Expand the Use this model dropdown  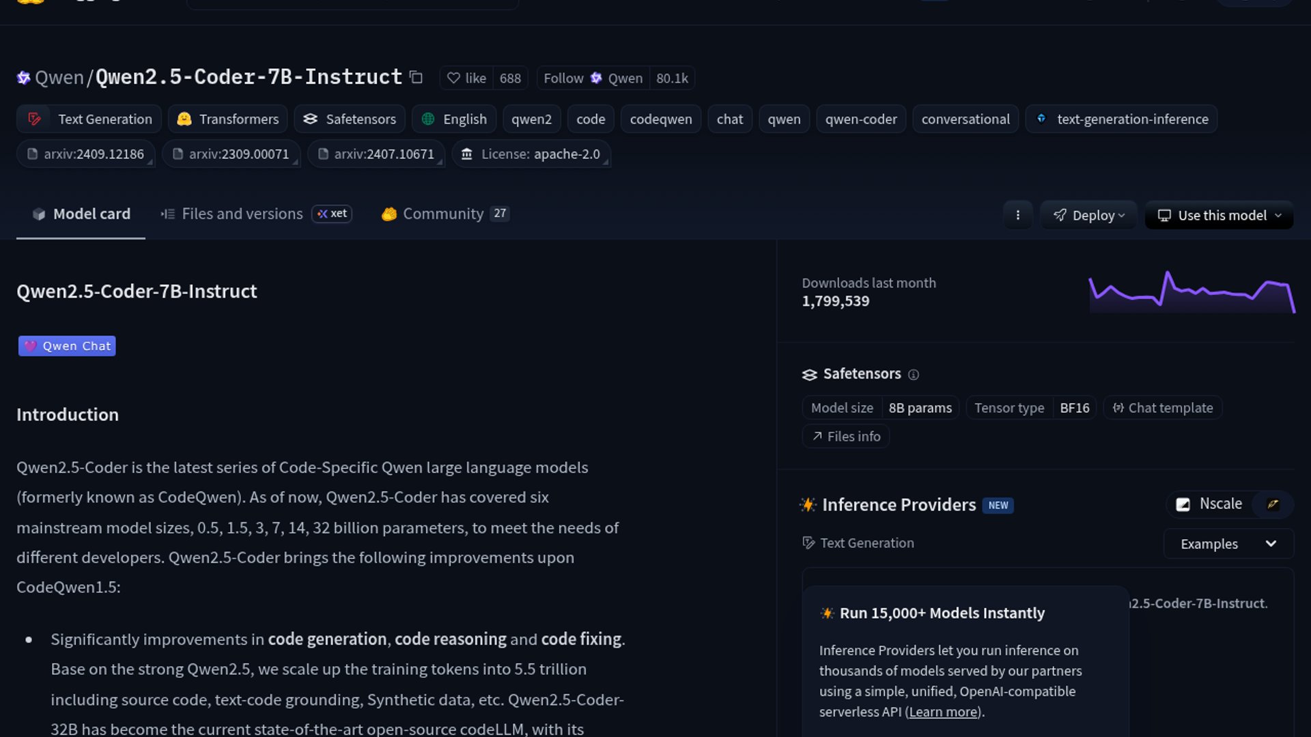(x=1219, y=216)
